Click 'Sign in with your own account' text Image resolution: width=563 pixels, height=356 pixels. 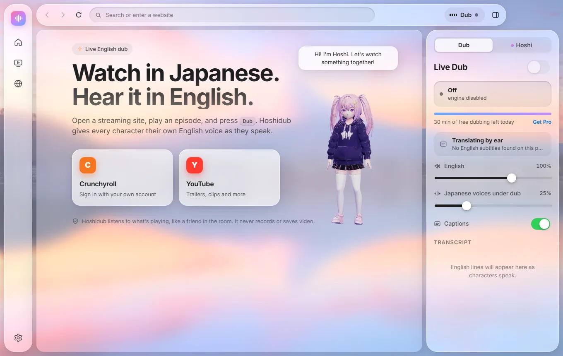point(118,194)
